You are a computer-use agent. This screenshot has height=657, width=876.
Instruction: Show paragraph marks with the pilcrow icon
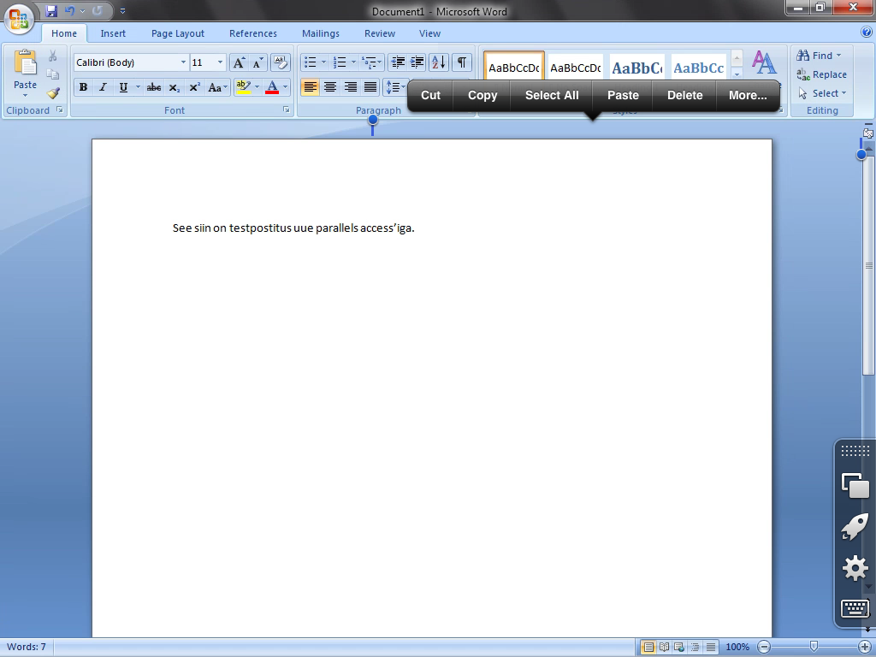[462, 62]
